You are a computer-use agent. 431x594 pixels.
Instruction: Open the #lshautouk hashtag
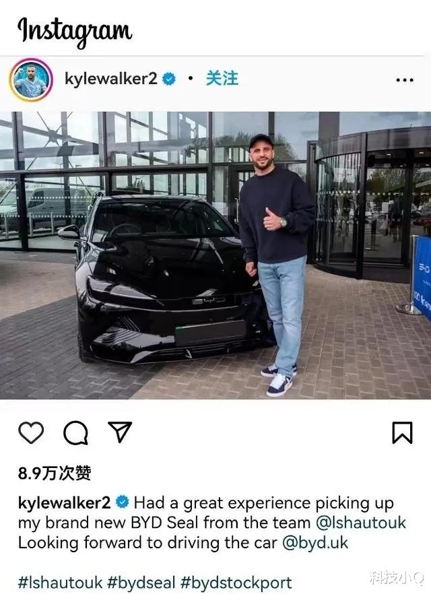[60, 583]
